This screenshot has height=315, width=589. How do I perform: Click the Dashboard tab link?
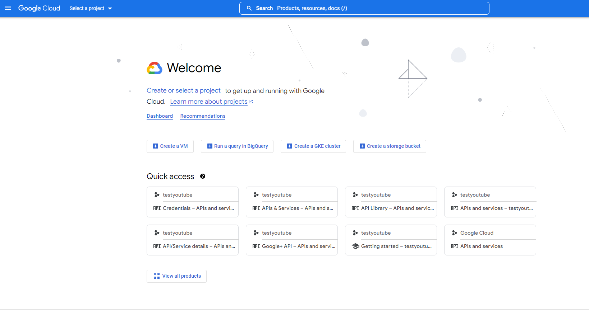[160, 116]
